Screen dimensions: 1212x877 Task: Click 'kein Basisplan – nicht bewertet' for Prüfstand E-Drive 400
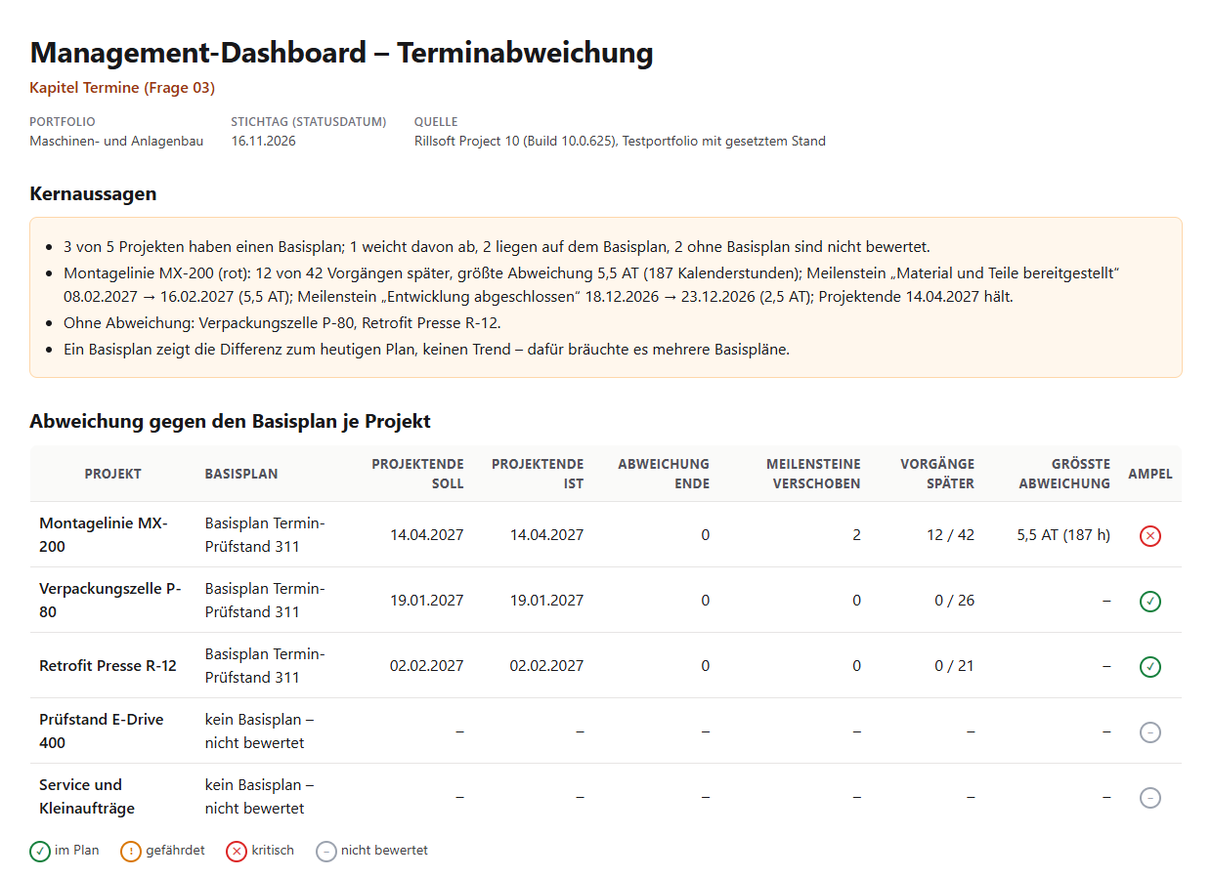coord(260,731)
